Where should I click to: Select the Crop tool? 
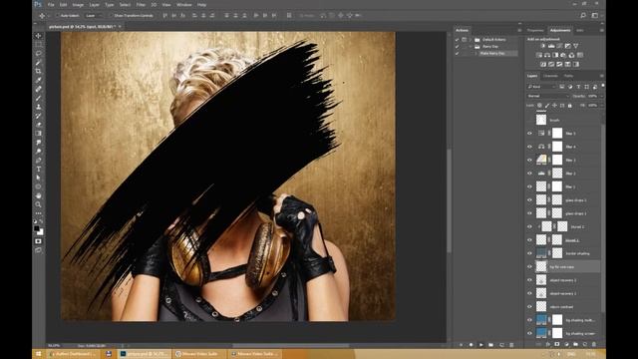click(x=38, y=71)
